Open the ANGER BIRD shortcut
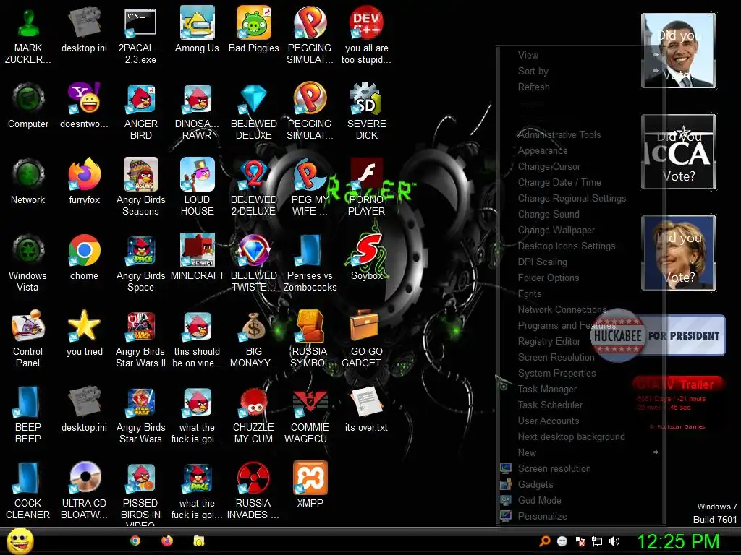Screen dimensions: 741x555 (x=140, y=111)
